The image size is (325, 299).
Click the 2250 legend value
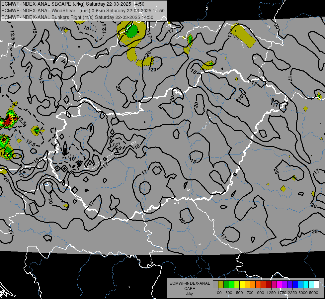292,293
